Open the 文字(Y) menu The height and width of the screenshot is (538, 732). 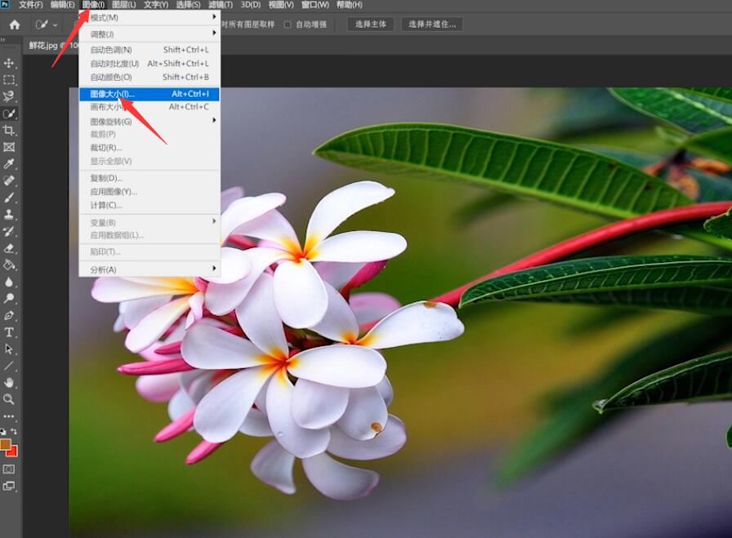(x=156, y=5)
